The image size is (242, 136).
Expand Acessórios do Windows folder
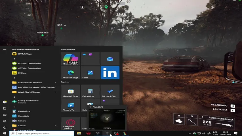coord(35,82)
